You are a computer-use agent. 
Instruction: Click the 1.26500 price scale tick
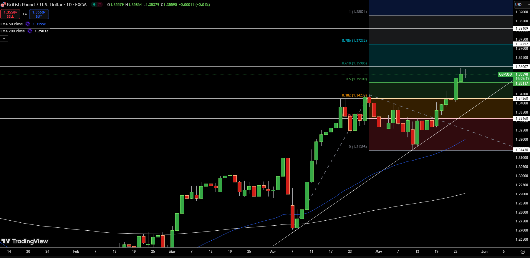pyautogui.click(x=522, y=239)
